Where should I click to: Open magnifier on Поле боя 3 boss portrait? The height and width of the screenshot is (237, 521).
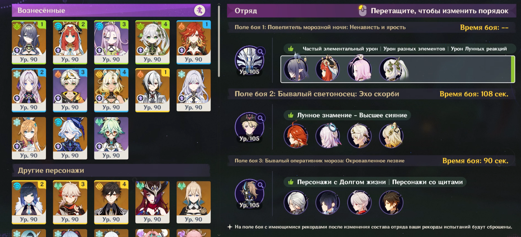260,185
